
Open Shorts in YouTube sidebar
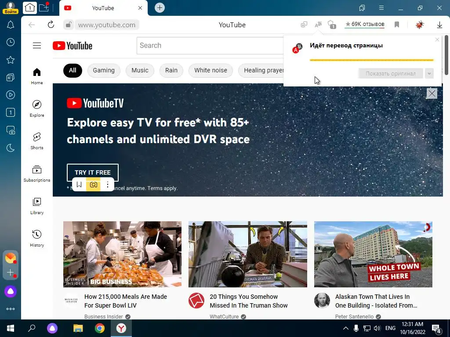[37, 141]
